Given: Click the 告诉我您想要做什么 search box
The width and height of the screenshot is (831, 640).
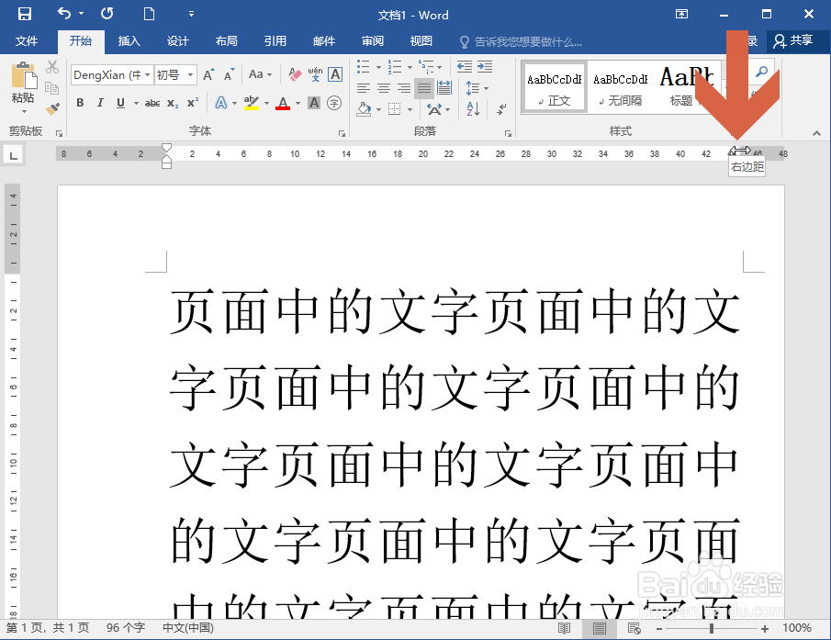Looking at the screenshot, I should [x=521, y=42].
